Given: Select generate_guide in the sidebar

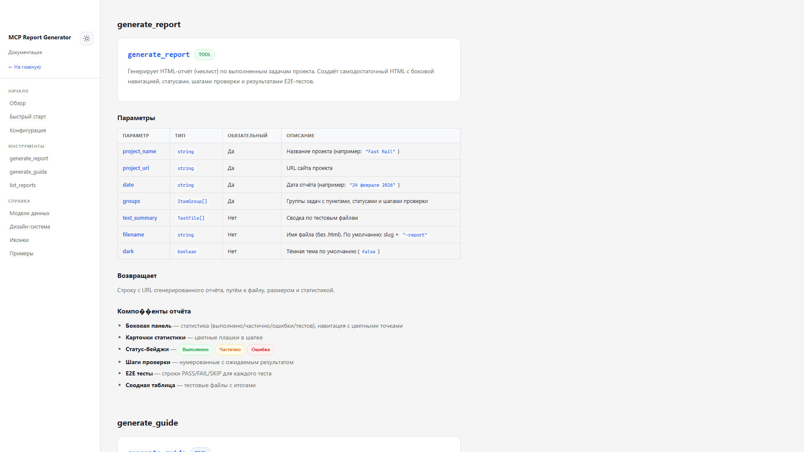Looking at the screenshot, I should pos(28,172).
